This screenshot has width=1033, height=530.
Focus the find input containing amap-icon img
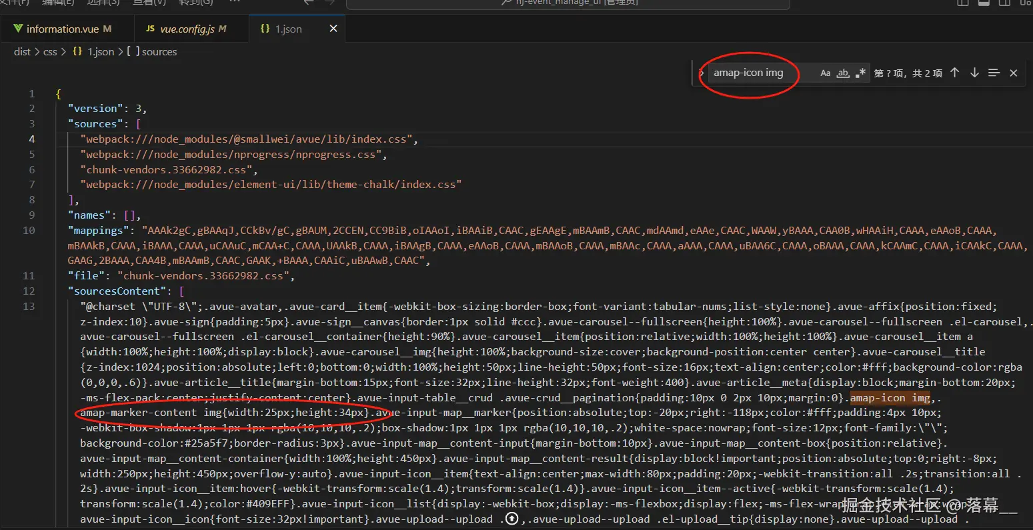[760, 73]
